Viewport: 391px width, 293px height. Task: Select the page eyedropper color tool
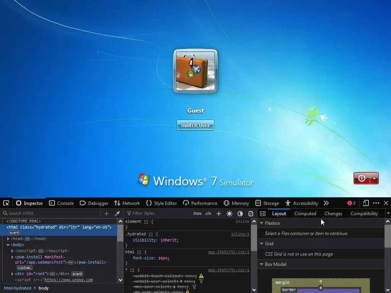117,214
